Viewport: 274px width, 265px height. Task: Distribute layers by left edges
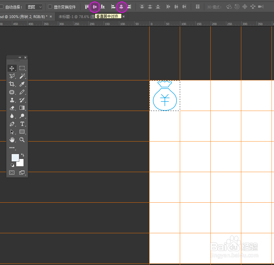pyautogui.click(x=168, y=7)
